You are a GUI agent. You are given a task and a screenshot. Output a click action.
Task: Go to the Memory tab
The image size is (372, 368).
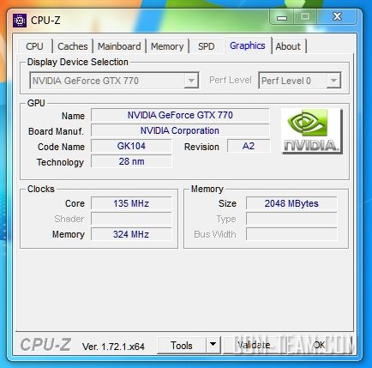[x=167, y=46]
